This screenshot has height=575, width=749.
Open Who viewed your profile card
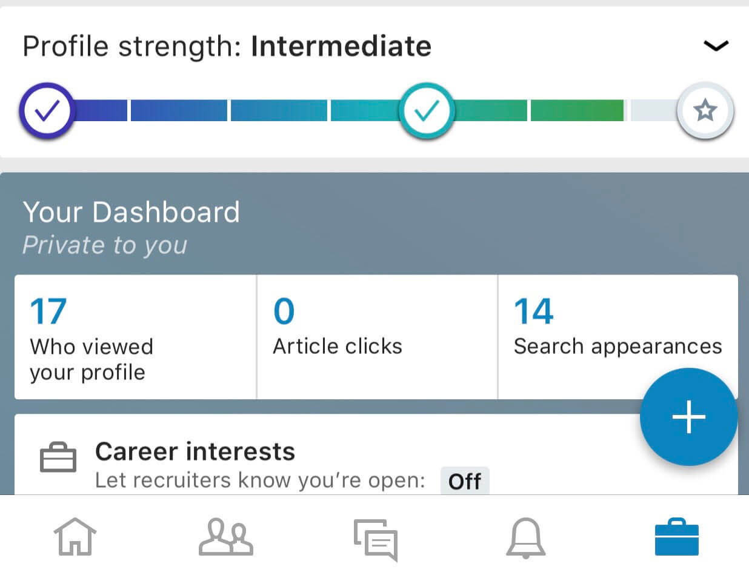point(135,337)
